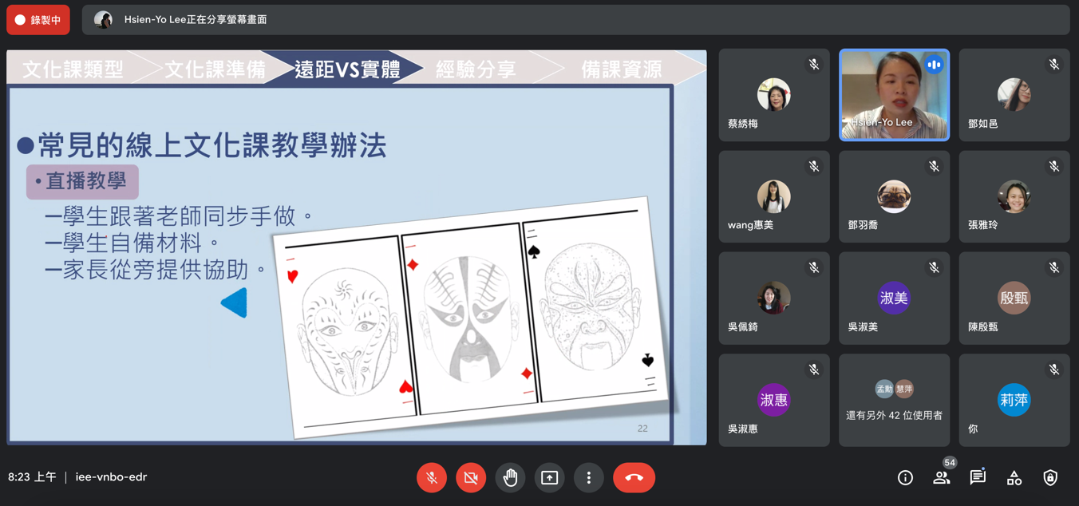Open screen sharing with the present icon
The height and width of the screenshot is (506, 1079).
[x=549, y=477]
